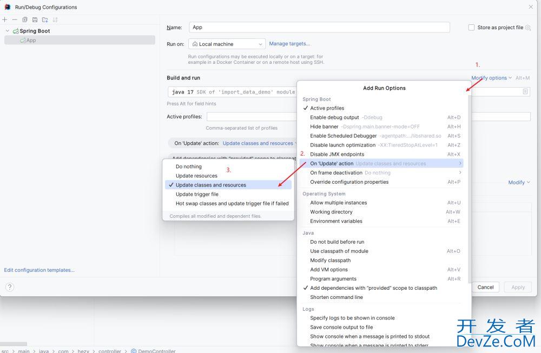541x353 pixels.
Task: Expand On 'Update' action submenu
Action: tap(381, 163)
